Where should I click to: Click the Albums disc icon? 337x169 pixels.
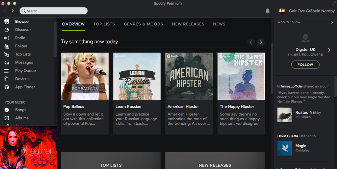(x=7, y=118)
